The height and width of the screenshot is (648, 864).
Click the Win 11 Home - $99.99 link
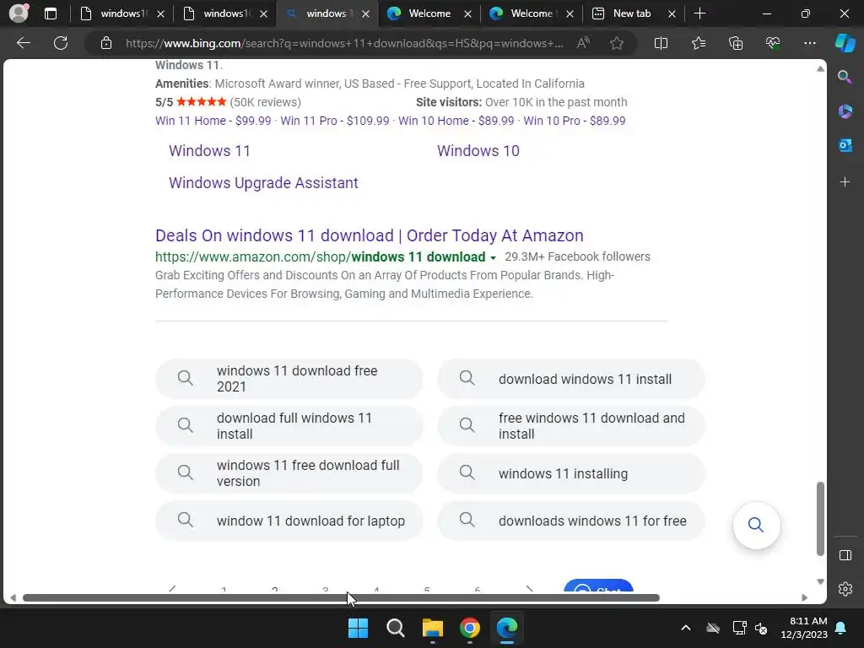213,121
